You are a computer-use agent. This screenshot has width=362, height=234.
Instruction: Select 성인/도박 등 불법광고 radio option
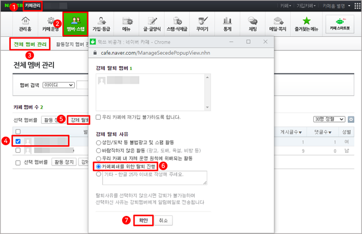pos(99,144)
